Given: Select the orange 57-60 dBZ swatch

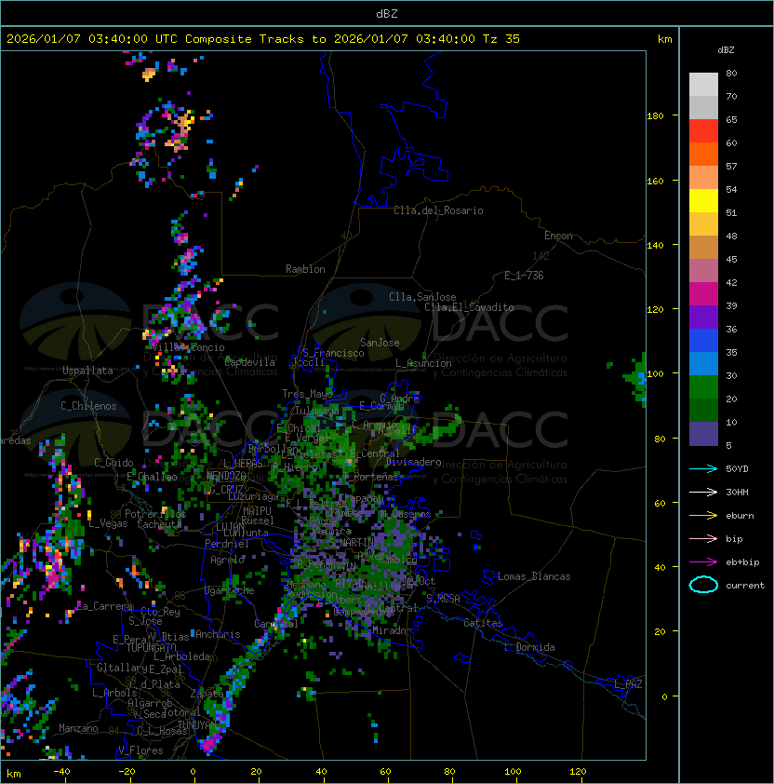Looking at the screenshot, I should point(703,154).
